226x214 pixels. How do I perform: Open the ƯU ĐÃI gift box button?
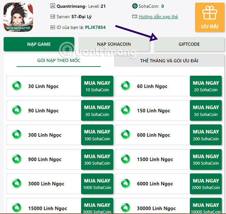tap(210, 17)
